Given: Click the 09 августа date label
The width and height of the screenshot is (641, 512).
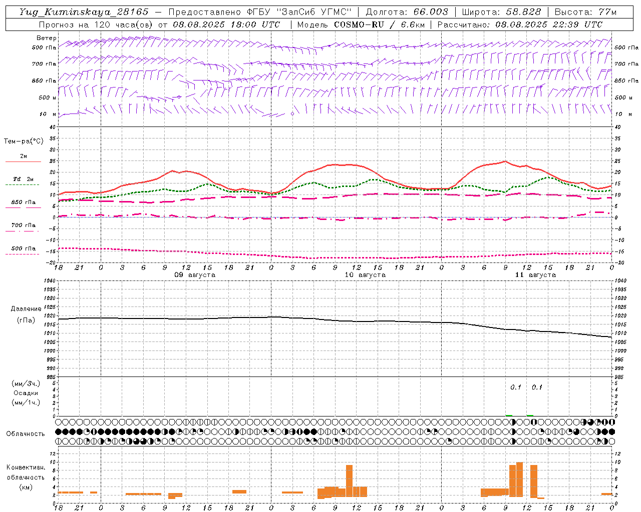Looking at the screenshot, I should (195, 275).
